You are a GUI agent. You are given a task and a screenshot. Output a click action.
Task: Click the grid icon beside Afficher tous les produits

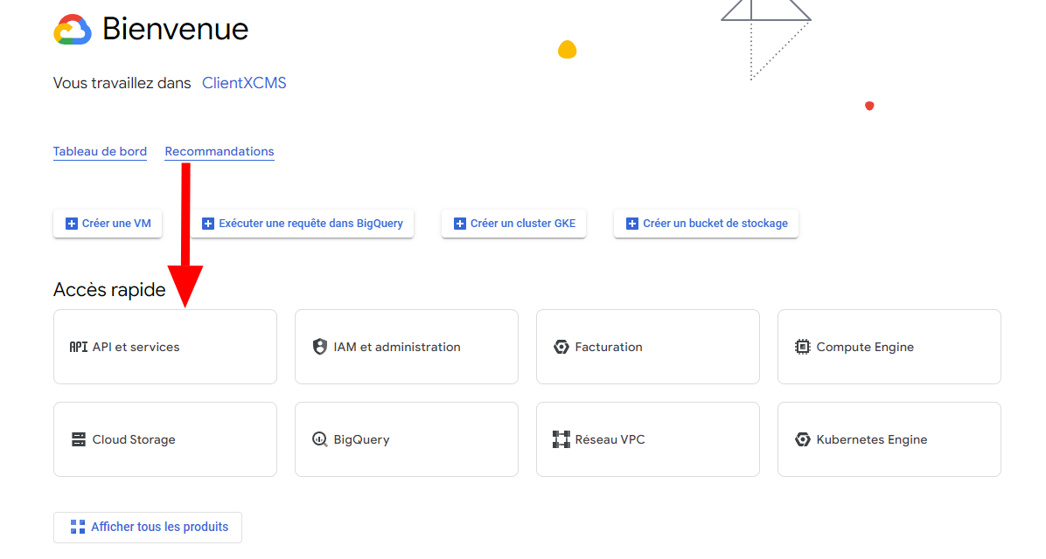[78, 527]
